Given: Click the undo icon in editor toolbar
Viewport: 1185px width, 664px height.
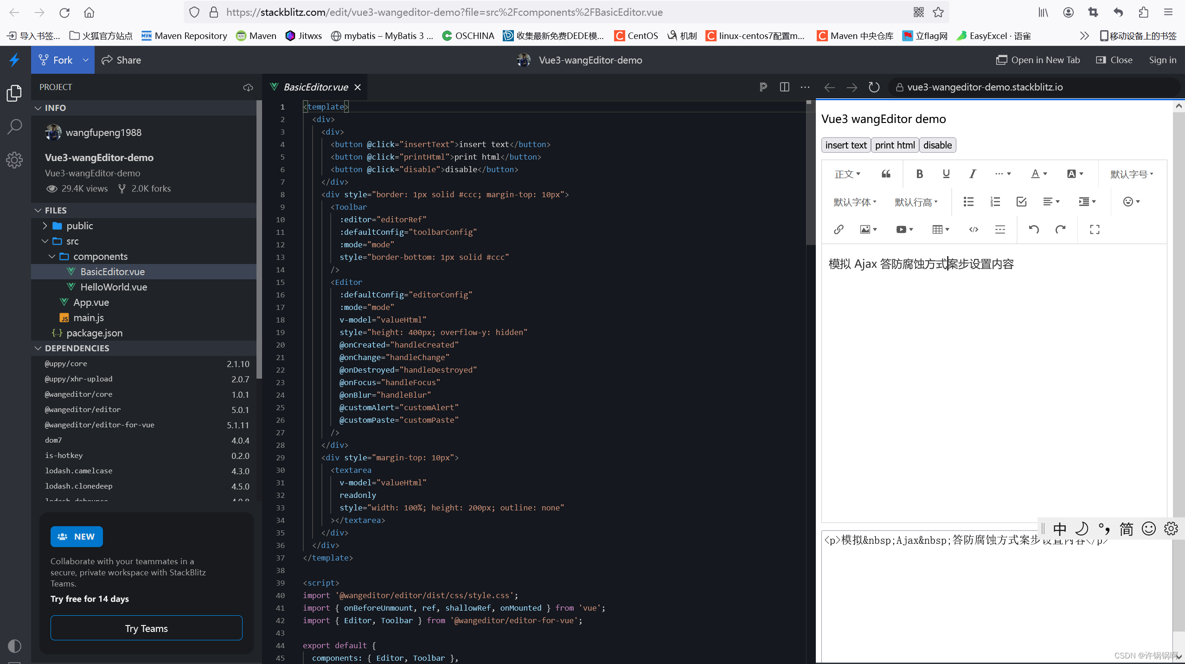Looking at the screenshot, I should [x=1033, y=229].
